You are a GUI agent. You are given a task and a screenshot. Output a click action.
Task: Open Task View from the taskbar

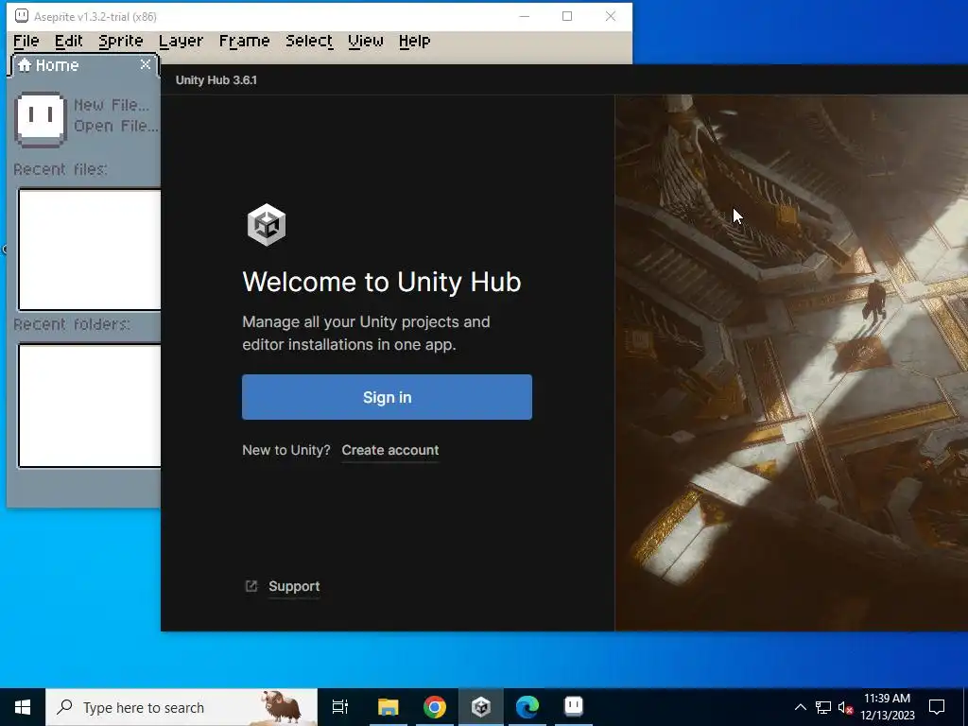tap(340, 707)
